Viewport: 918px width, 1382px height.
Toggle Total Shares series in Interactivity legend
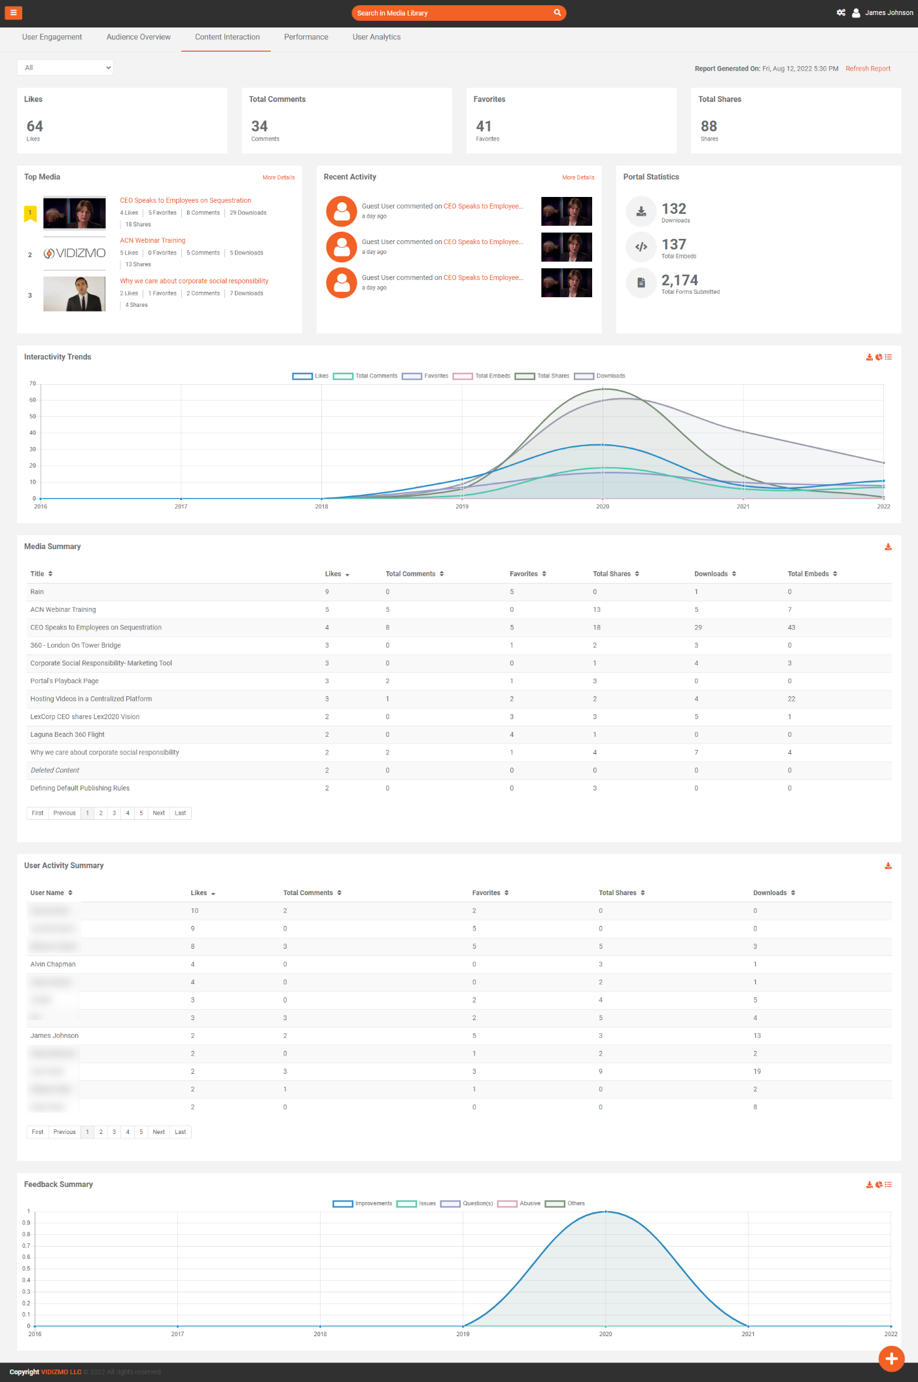coord(542,376)
